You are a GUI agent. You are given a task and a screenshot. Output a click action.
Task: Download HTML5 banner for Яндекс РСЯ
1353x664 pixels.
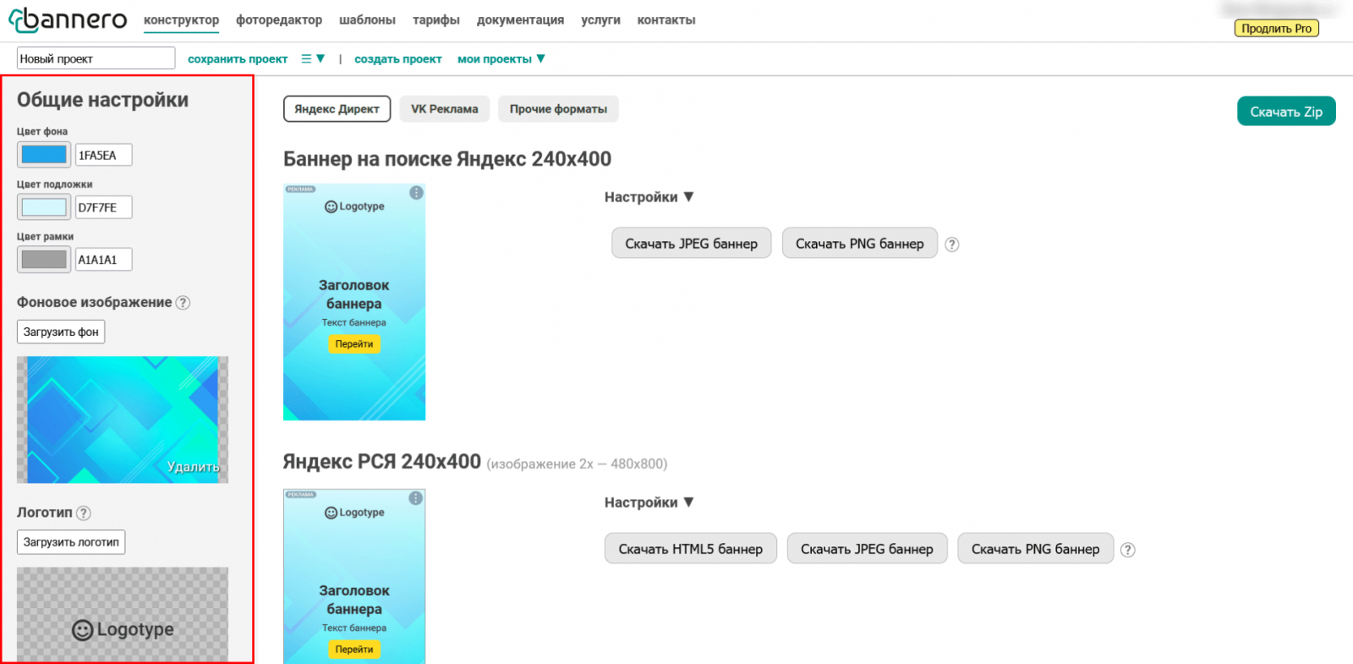pyautogui.click(x=691, y=549)
